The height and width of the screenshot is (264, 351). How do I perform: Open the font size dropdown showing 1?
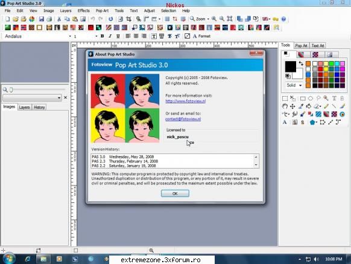click(96, 36)
